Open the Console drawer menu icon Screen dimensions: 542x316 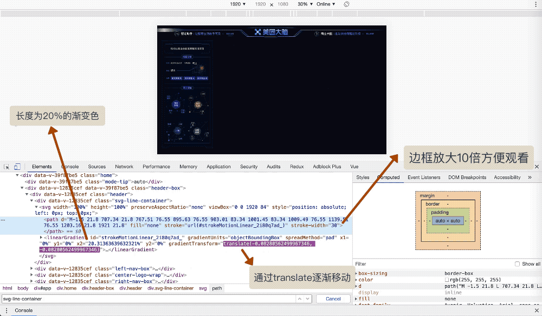coord(5,311)
